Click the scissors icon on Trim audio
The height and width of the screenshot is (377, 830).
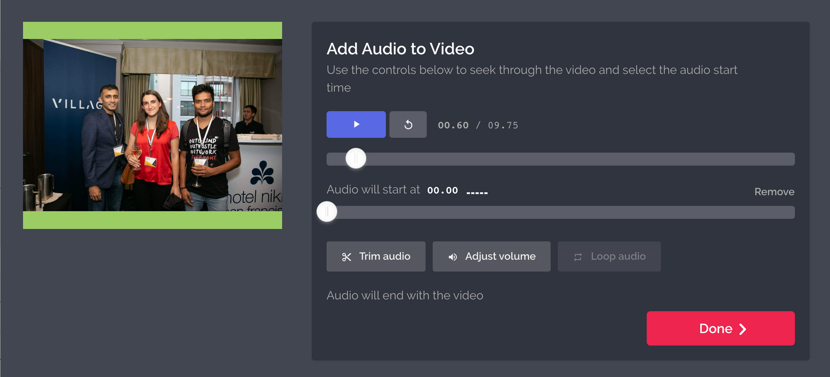tap(347, 257)
